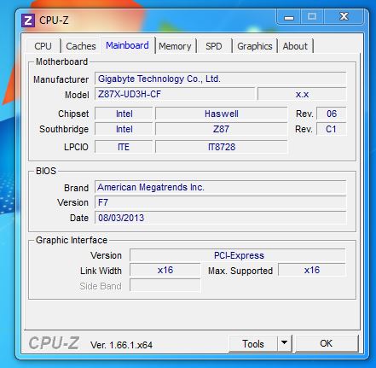376x368 pixels.
Task: Click the OK button
Action: (x=327, y=343)
